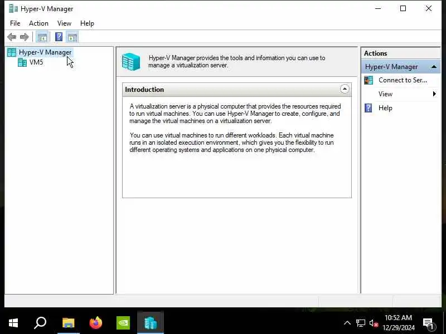Click the Connect to Server icon in Actions
The image size is (446, 334).
(369, 80)
